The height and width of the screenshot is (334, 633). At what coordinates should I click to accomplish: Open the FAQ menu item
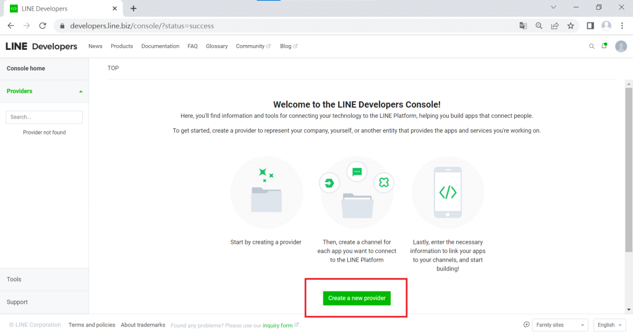point(193,46)
